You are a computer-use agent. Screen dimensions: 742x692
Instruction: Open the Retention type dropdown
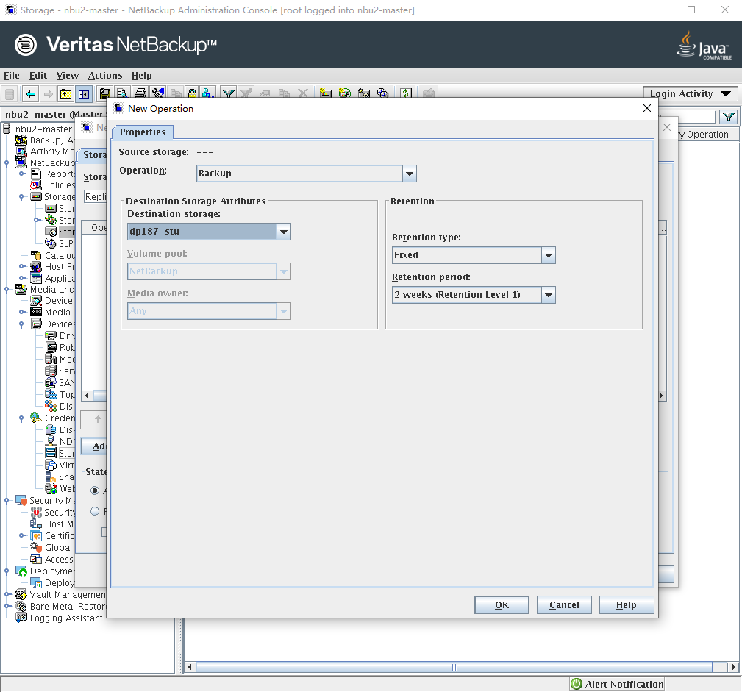coord(548,255)
